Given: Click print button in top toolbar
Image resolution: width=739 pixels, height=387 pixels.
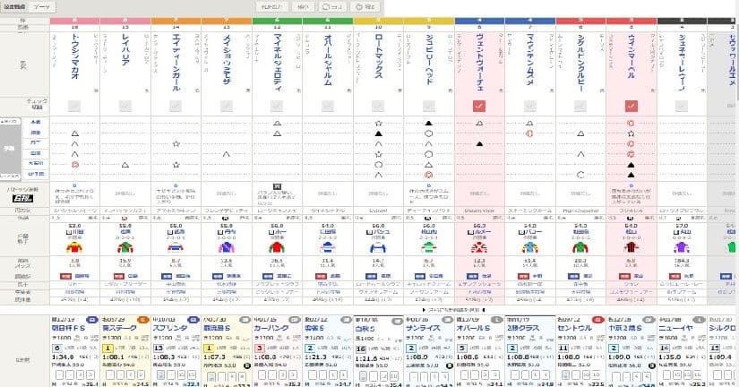Looking at the screenshot, I should (x=365, y=6).
